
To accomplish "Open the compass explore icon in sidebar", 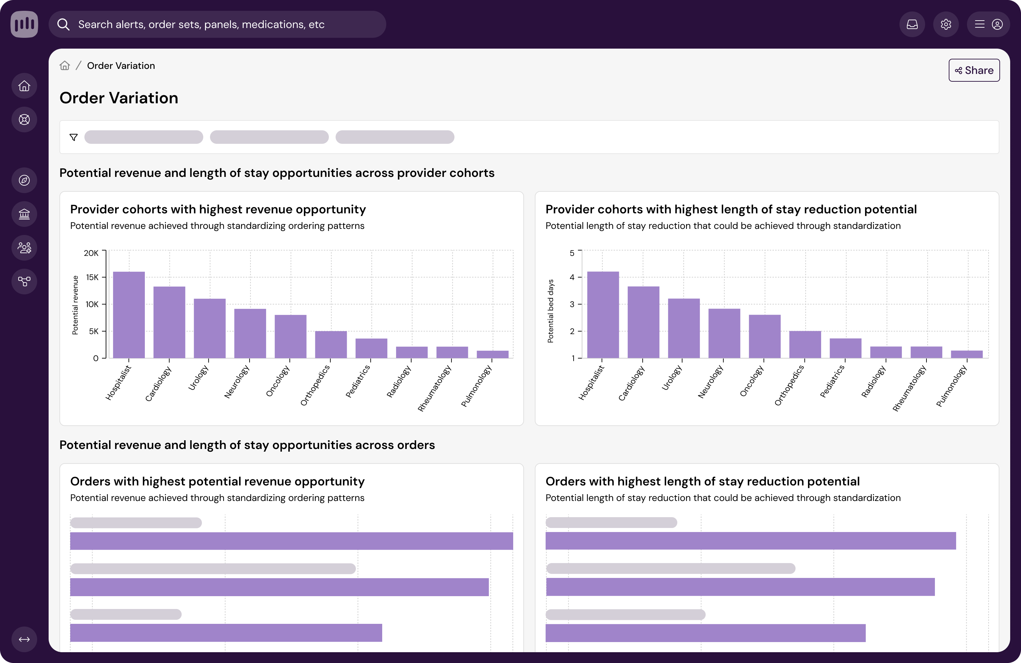I will coord(24,180).
